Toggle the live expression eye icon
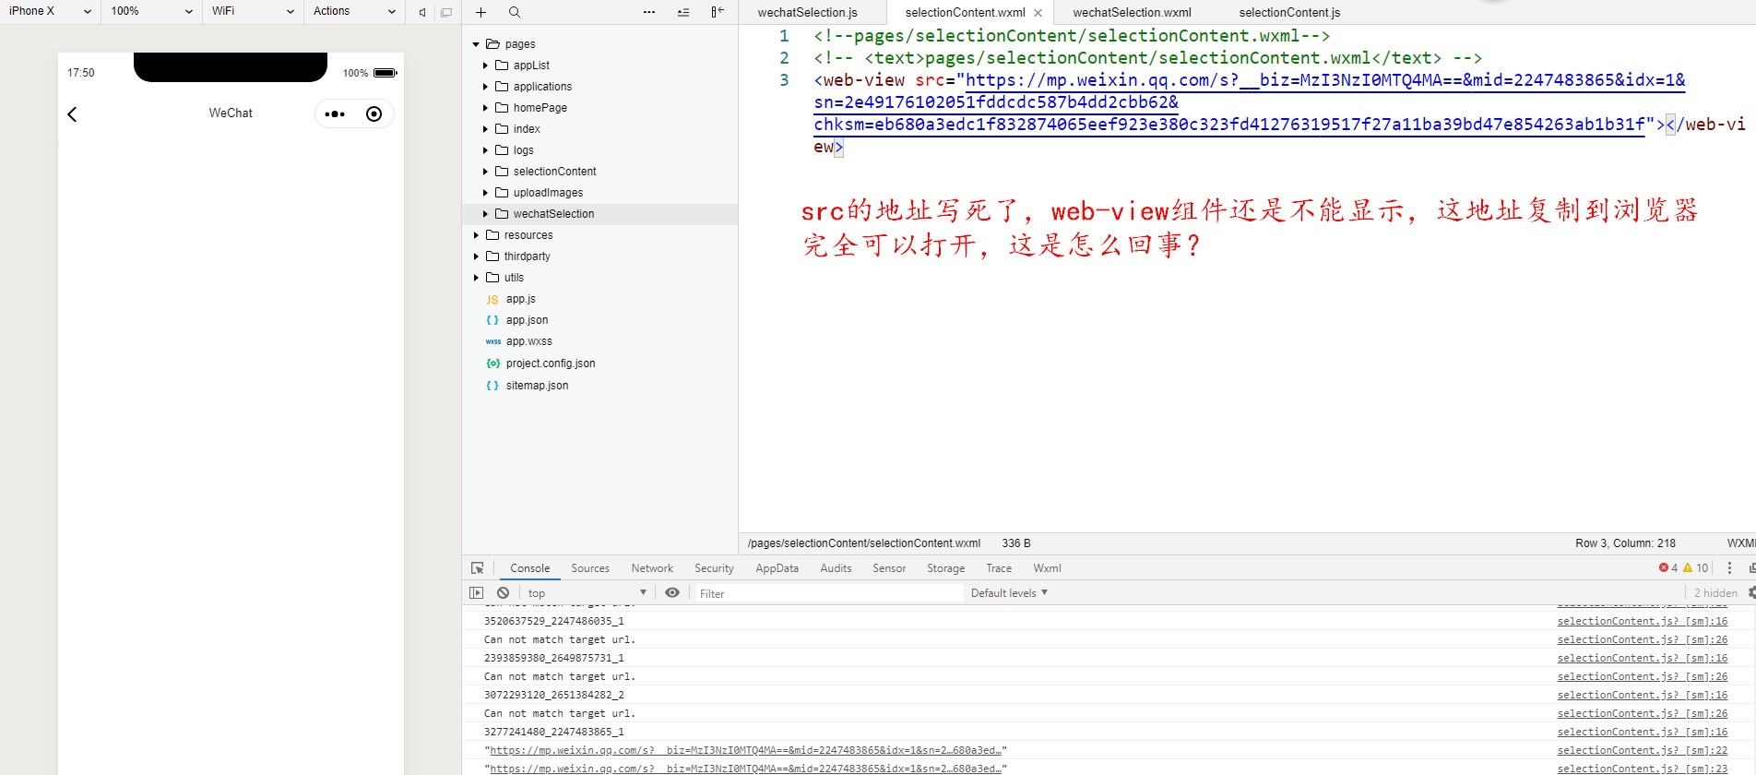Viewport: 1756px width, 775px height. 672,593
